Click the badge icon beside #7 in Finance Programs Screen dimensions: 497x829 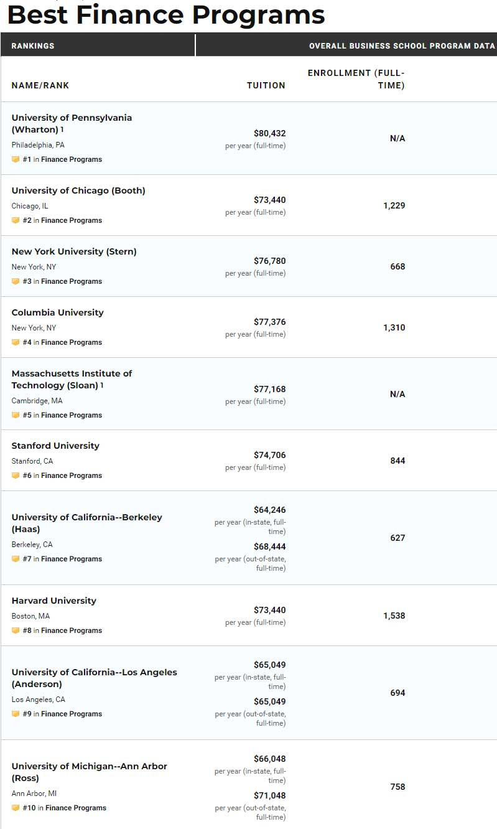tap(16, 559)
